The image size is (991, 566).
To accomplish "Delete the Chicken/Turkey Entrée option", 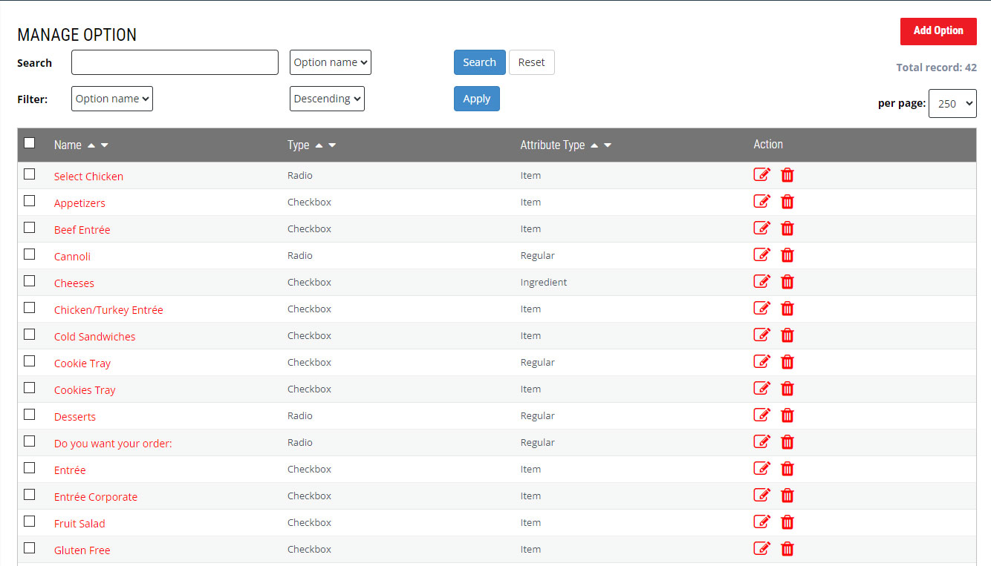I will tap(787, 309).
